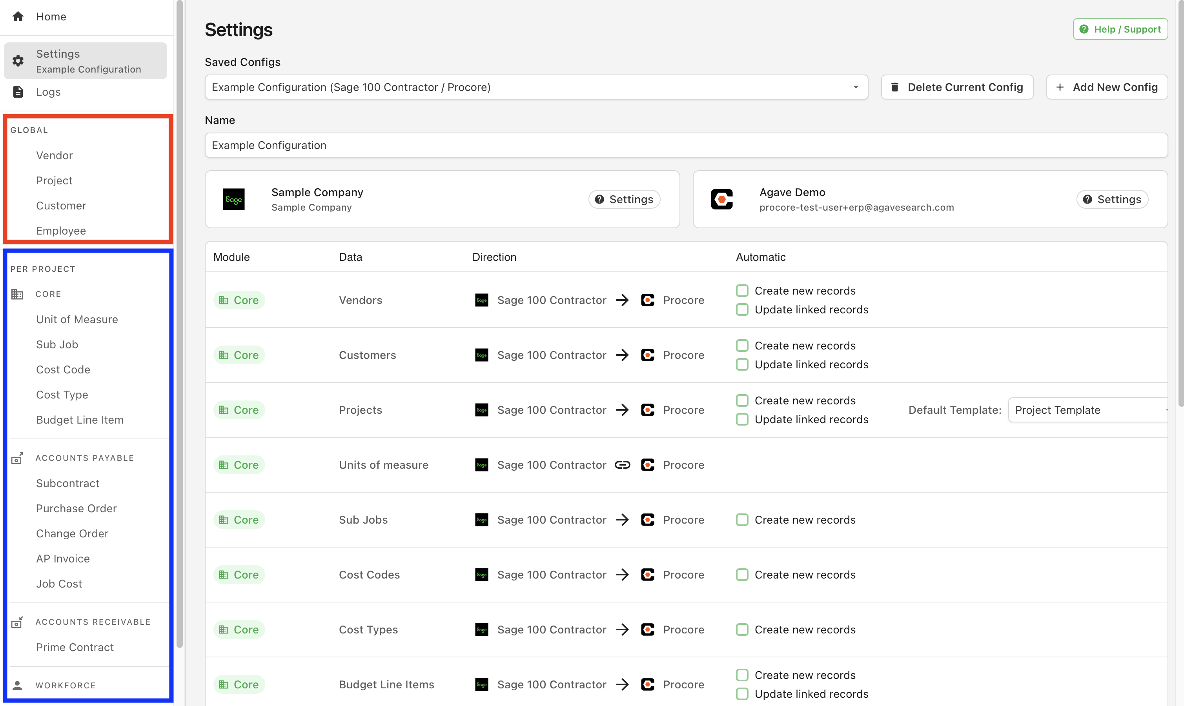
Task: Click the Procore icon in Cost Types row
Action: click(x=647, y=630)
